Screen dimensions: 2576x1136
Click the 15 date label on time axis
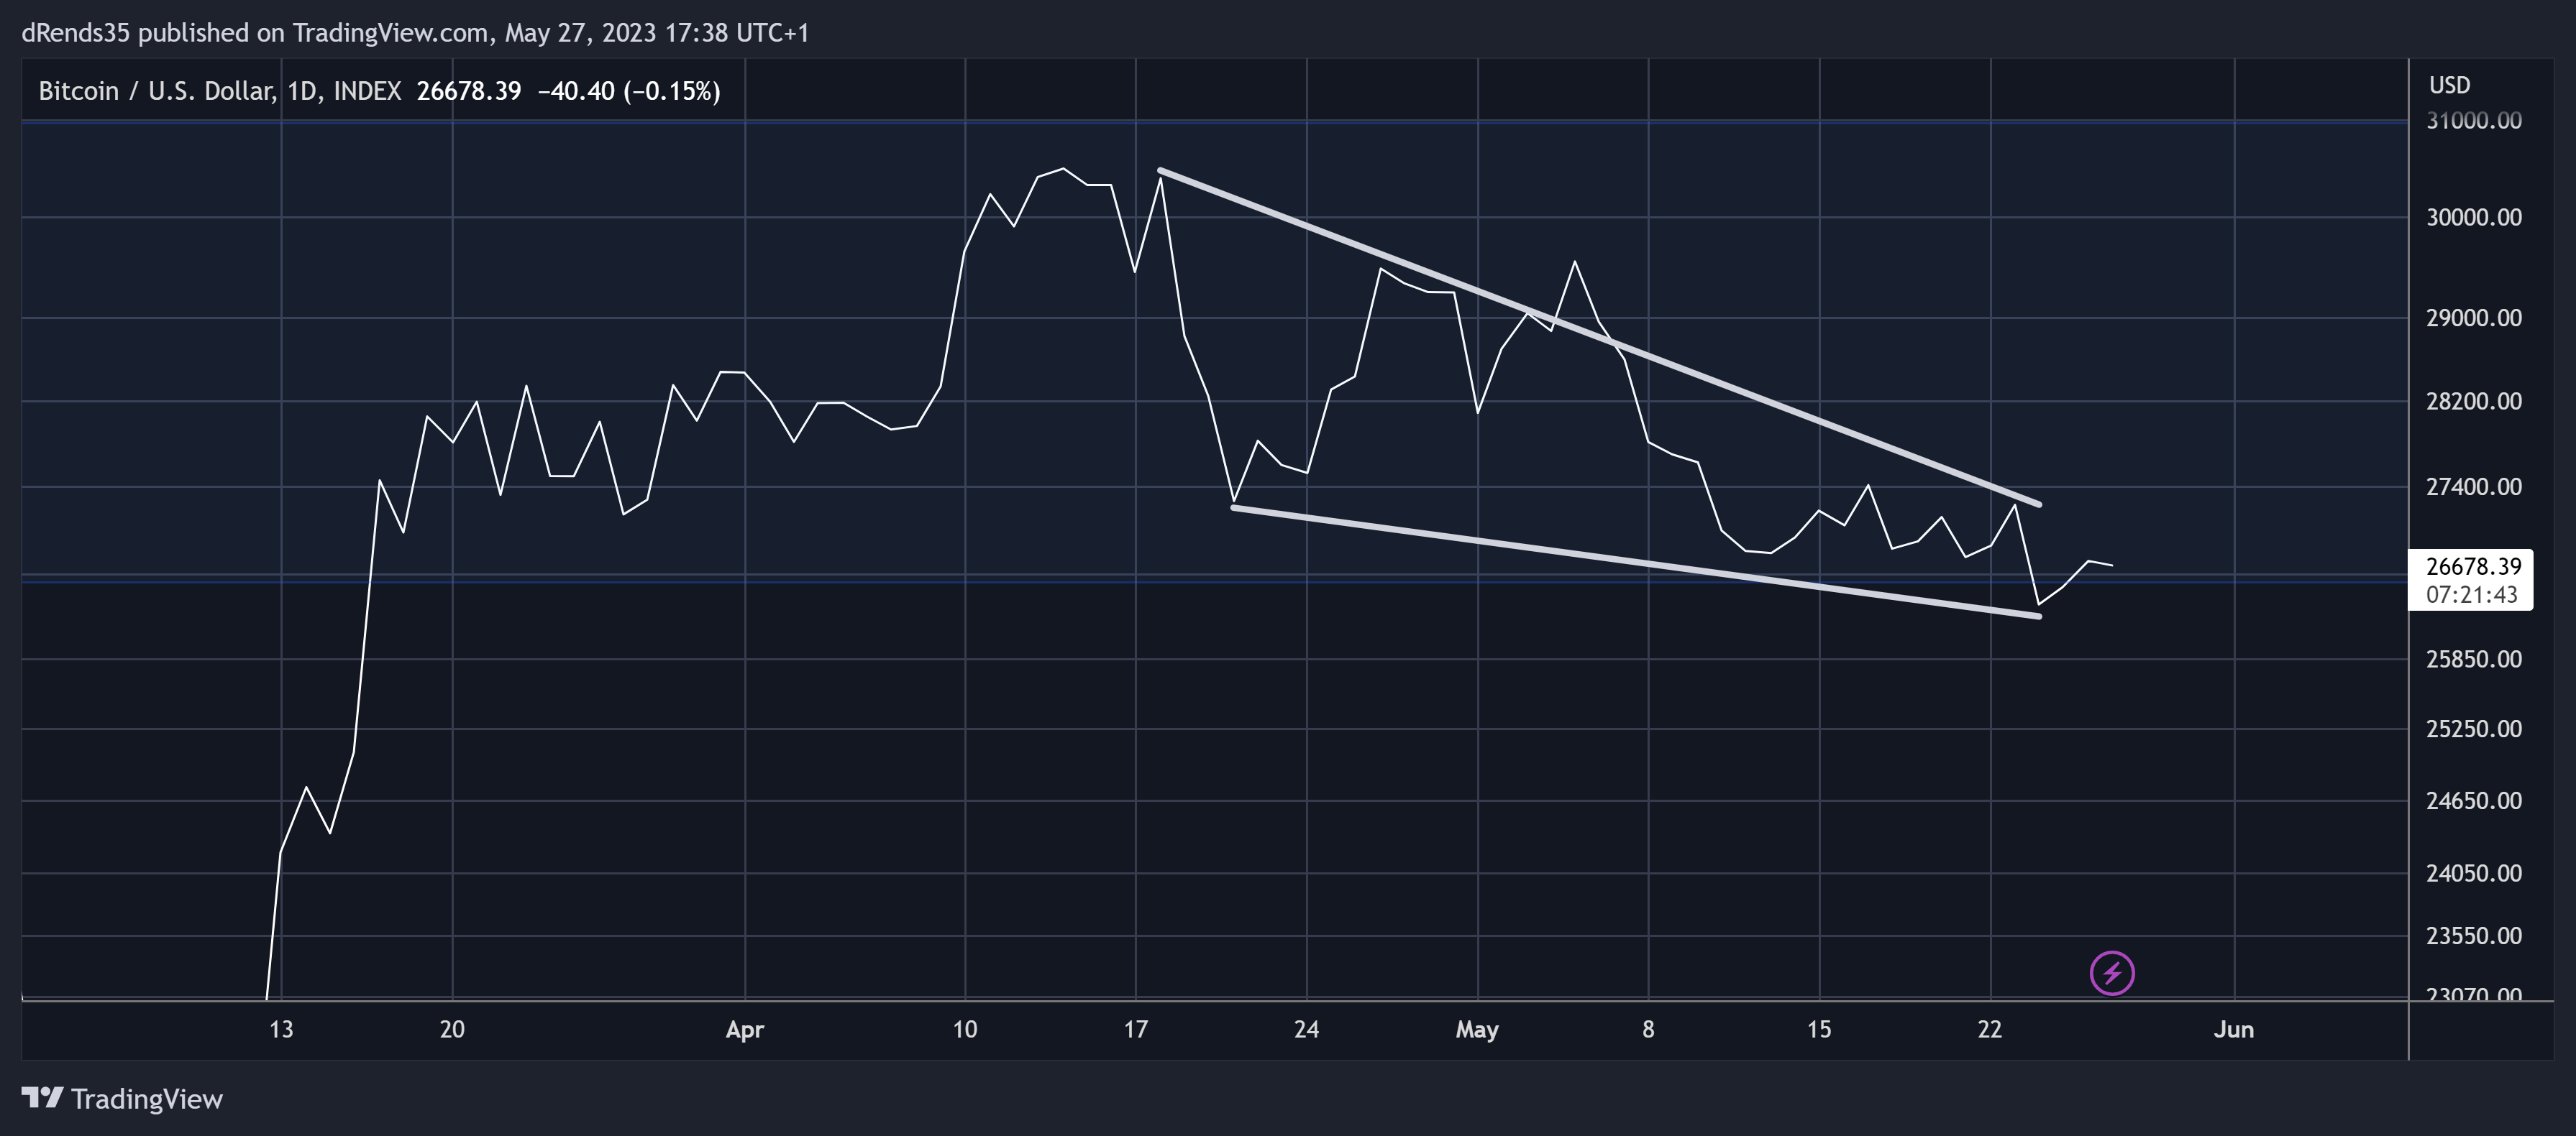pos(1819,1029)
